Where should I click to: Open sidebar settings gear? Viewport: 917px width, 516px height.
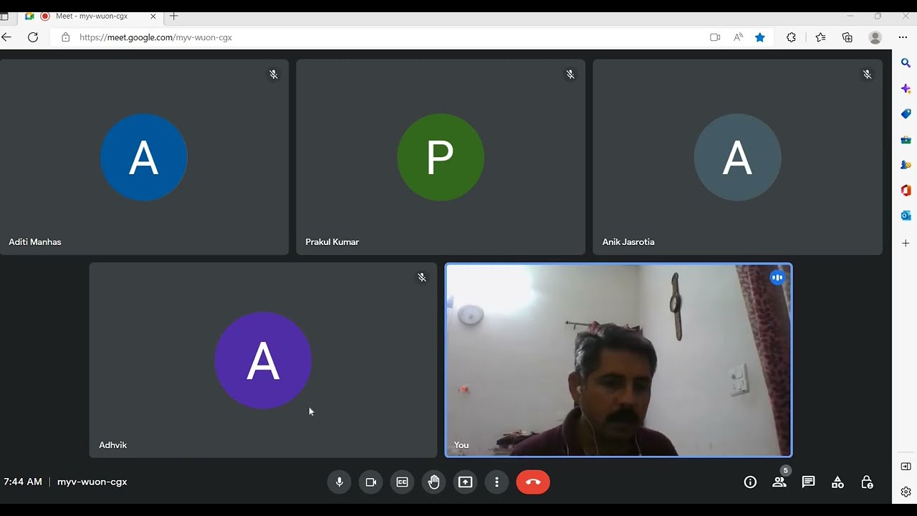[906, 492]
